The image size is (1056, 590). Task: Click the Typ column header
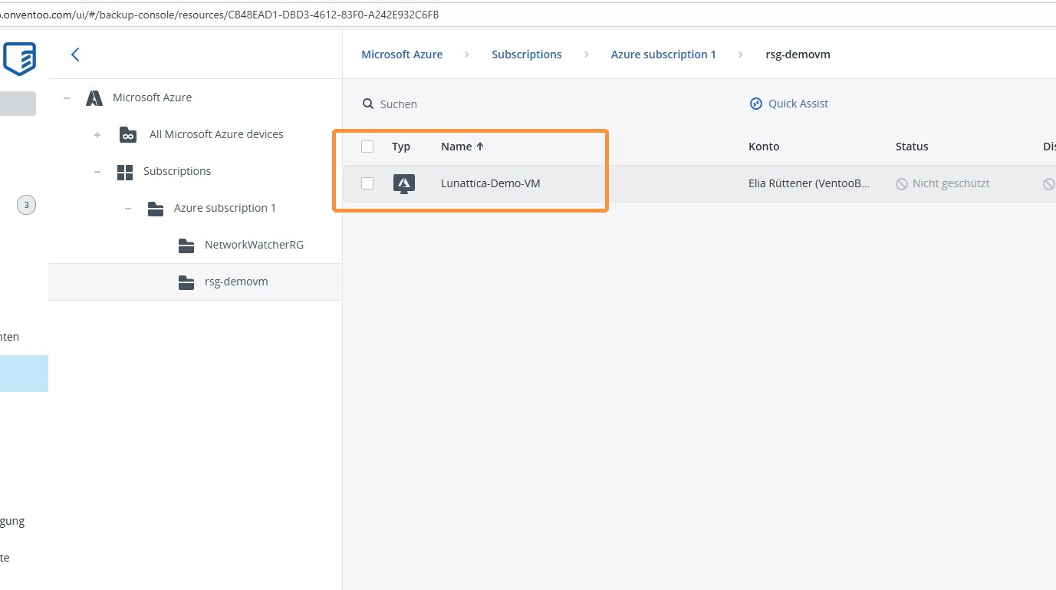(401, 147)
